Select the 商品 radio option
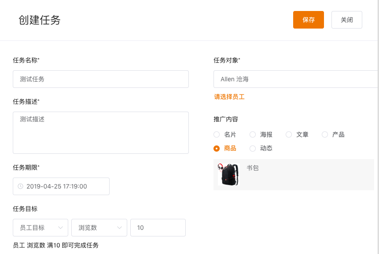The width and height of the screenshot is (379, 254). point(217,149)
